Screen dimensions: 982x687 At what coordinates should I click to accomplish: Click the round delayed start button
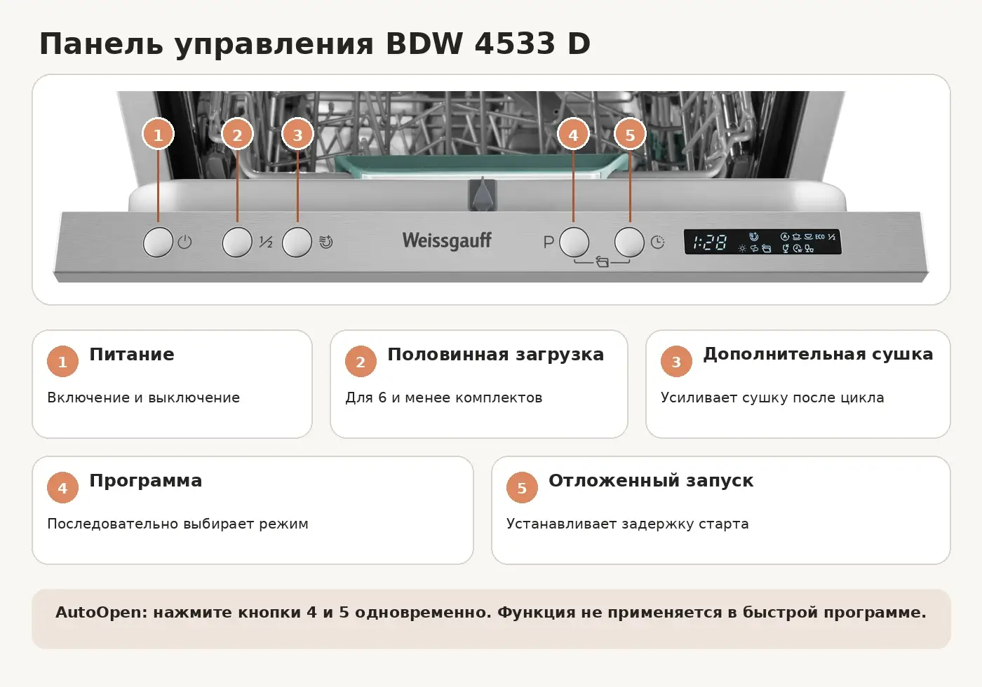point(629,242)
